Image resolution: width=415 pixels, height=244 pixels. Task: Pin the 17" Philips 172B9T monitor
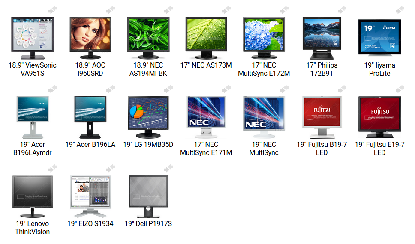[342, 10]
